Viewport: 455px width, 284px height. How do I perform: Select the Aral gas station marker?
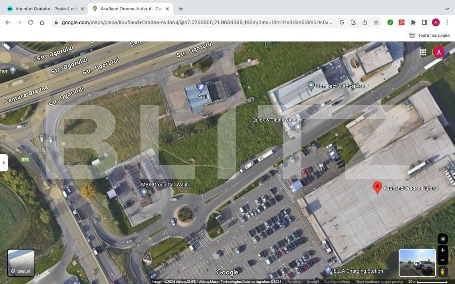201,88
